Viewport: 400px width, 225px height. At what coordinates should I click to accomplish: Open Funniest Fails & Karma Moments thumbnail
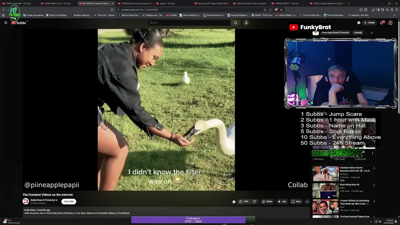click(325, 173)
